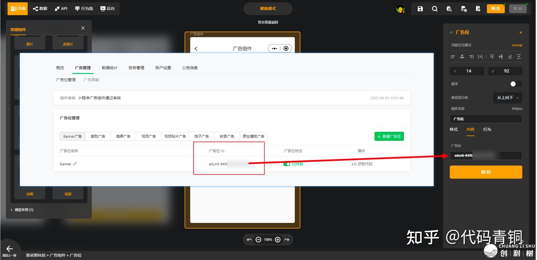Toggle the 已开启 ad status switch
The height and width of the screenshot is (260, 537).
[287, 164]
